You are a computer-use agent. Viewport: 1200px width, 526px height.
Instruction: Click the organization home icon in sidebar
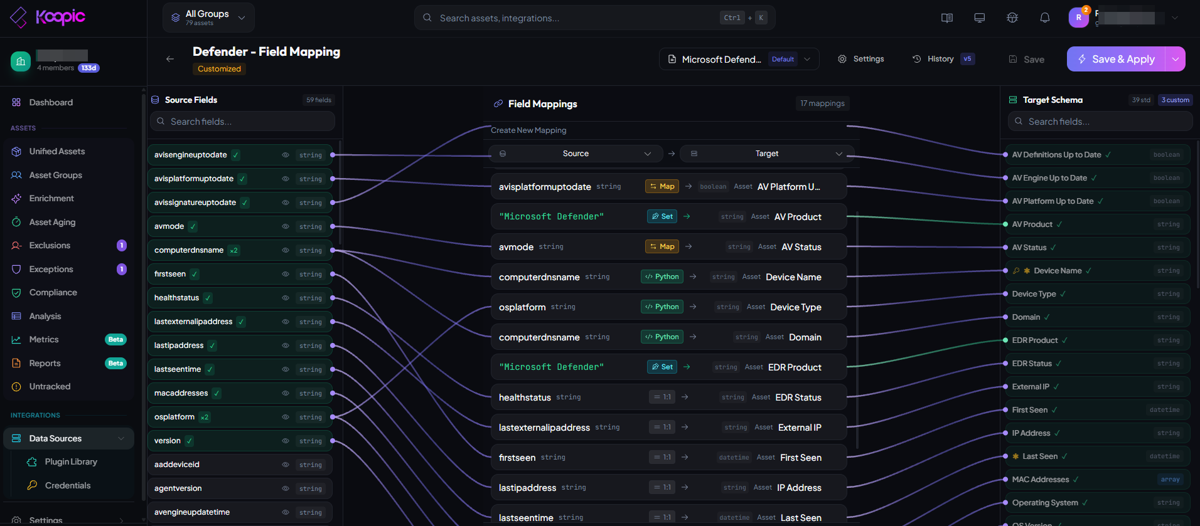[21, 61]
